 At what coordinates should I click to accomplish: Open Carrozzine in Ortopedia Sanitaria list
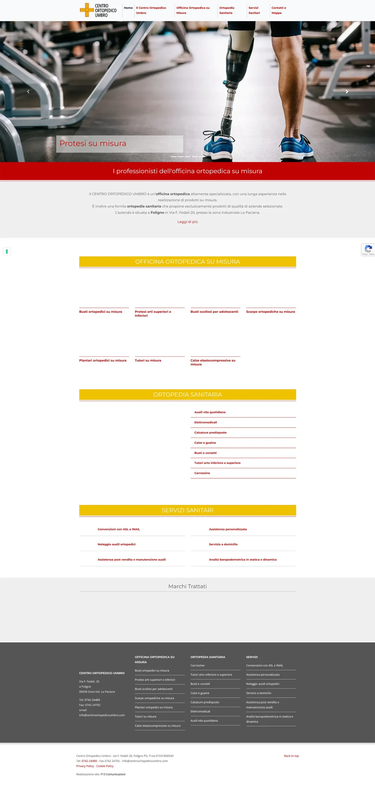click(202, 473)
